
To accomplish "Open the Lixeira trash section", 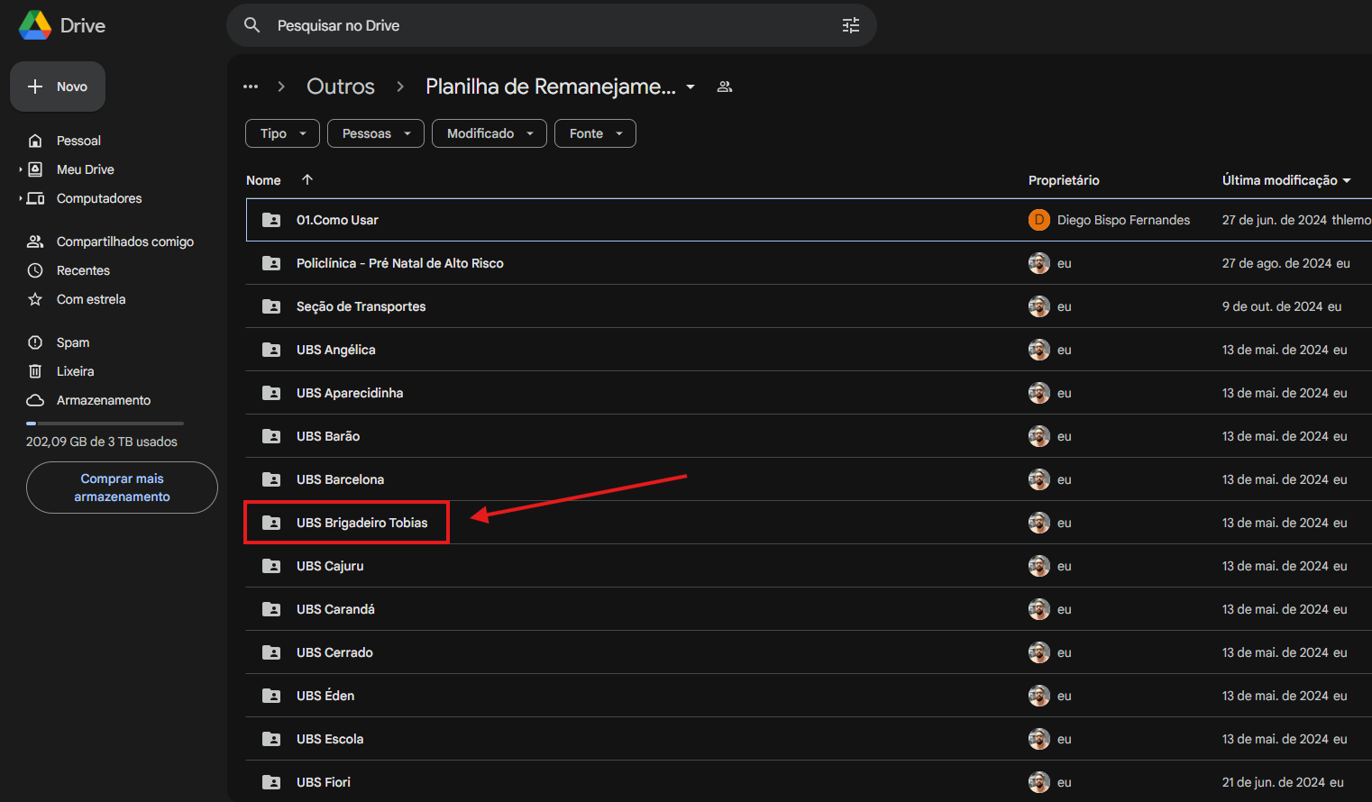I will click(x=75, y=371).
